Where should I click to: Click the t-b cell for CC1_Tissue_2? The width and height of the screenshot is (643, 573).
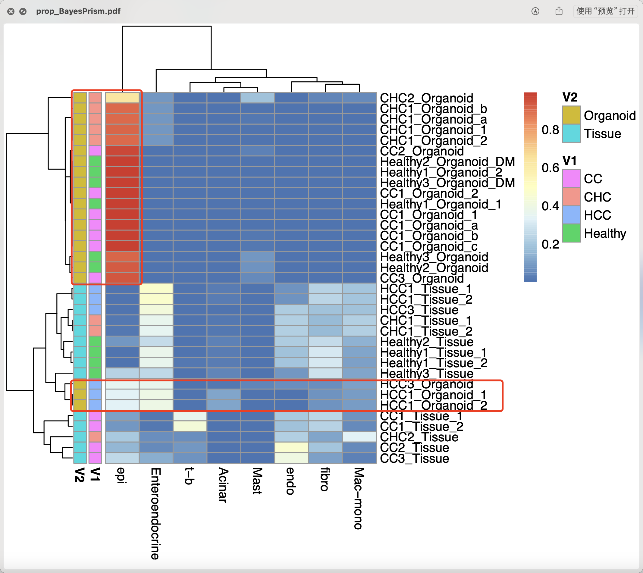190,426
